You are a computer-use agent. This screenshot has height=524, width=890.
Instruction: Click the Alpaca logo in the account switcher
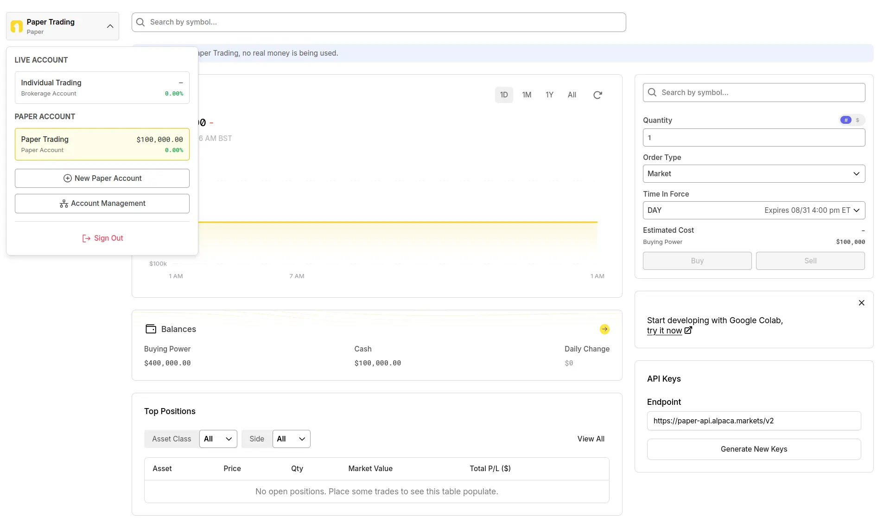coord(17,26)
